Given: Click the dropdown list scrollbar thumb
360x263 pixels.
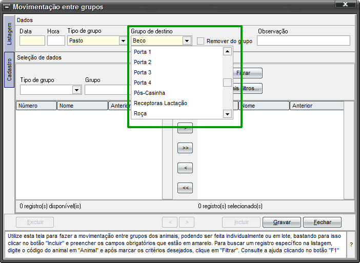Looking at the screenshot, I should pyautogui.click(x=227, y=83).
